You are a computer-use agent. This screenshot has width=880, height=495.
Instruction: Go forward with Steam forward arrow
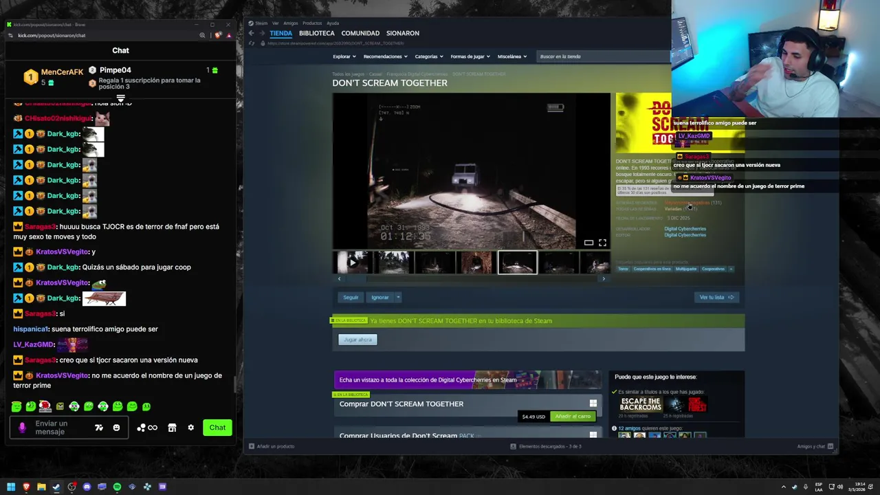(x=261, y=33)
